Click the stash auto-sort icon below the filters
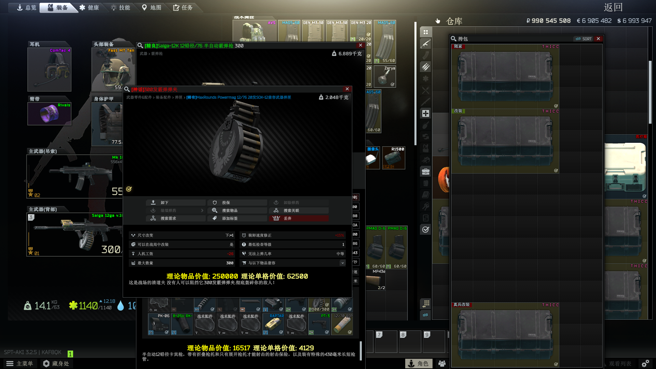The width and height of the screenshot is (656, 369). coord(426,315)
